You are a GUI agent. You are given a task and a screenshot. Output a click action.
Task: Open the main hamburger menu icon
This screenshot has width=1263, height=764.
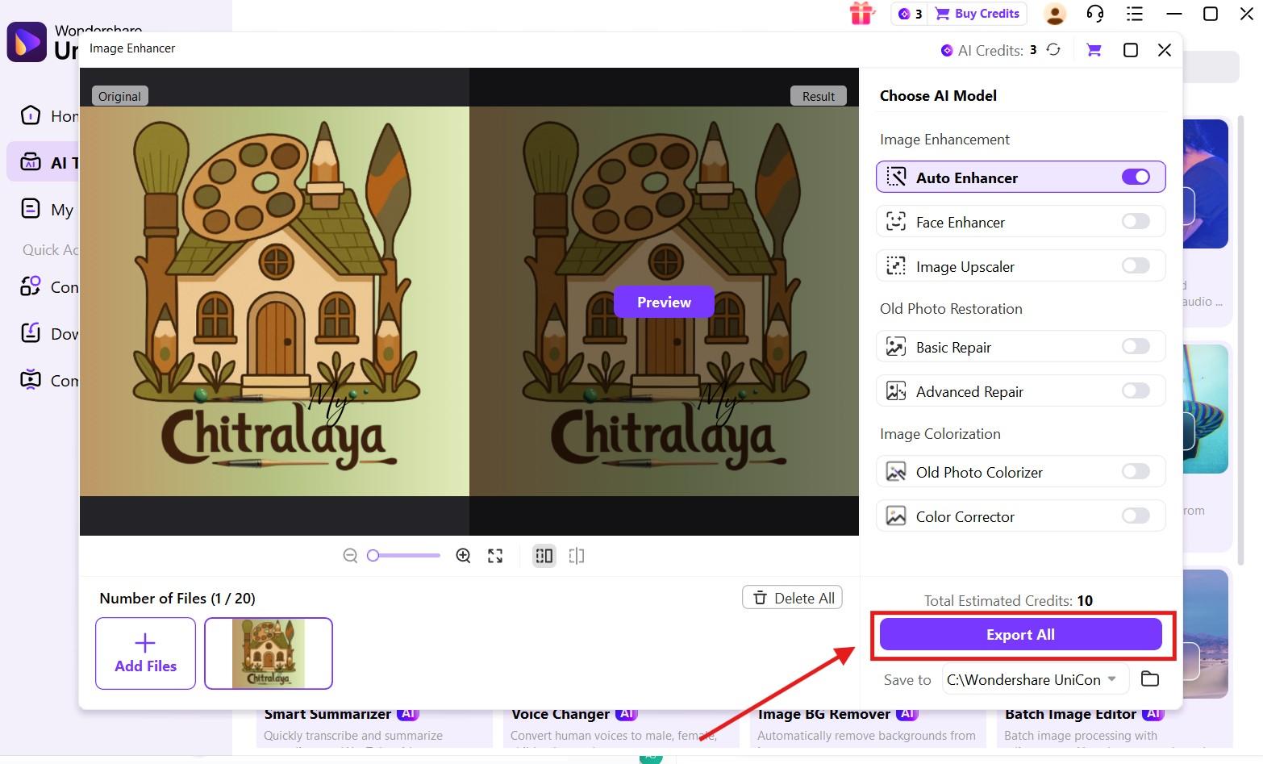tap(1135, 14)
